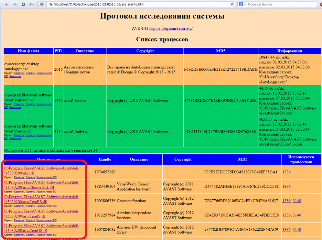Select 'Antivirus HW dependent library' description

coord(136,230)
